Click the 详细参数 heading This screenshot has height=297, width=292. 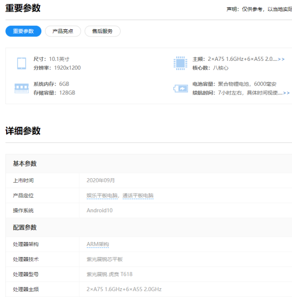(23, 131)
